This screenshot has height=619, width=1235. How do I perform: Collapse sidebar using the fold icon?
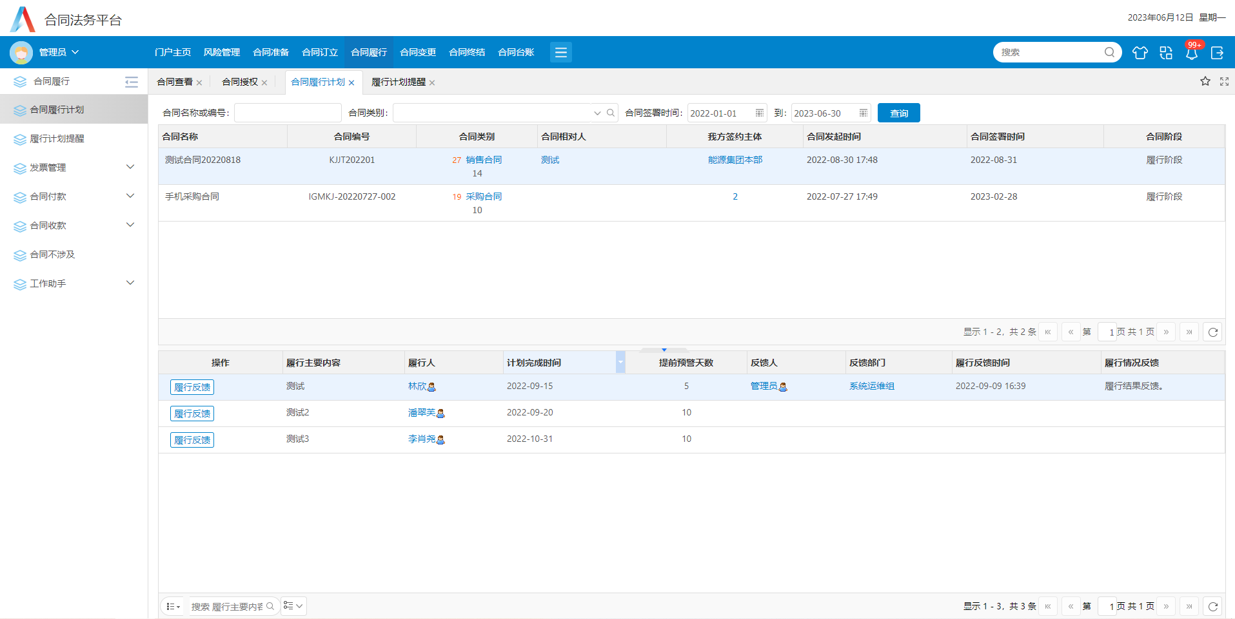point(132,82)
